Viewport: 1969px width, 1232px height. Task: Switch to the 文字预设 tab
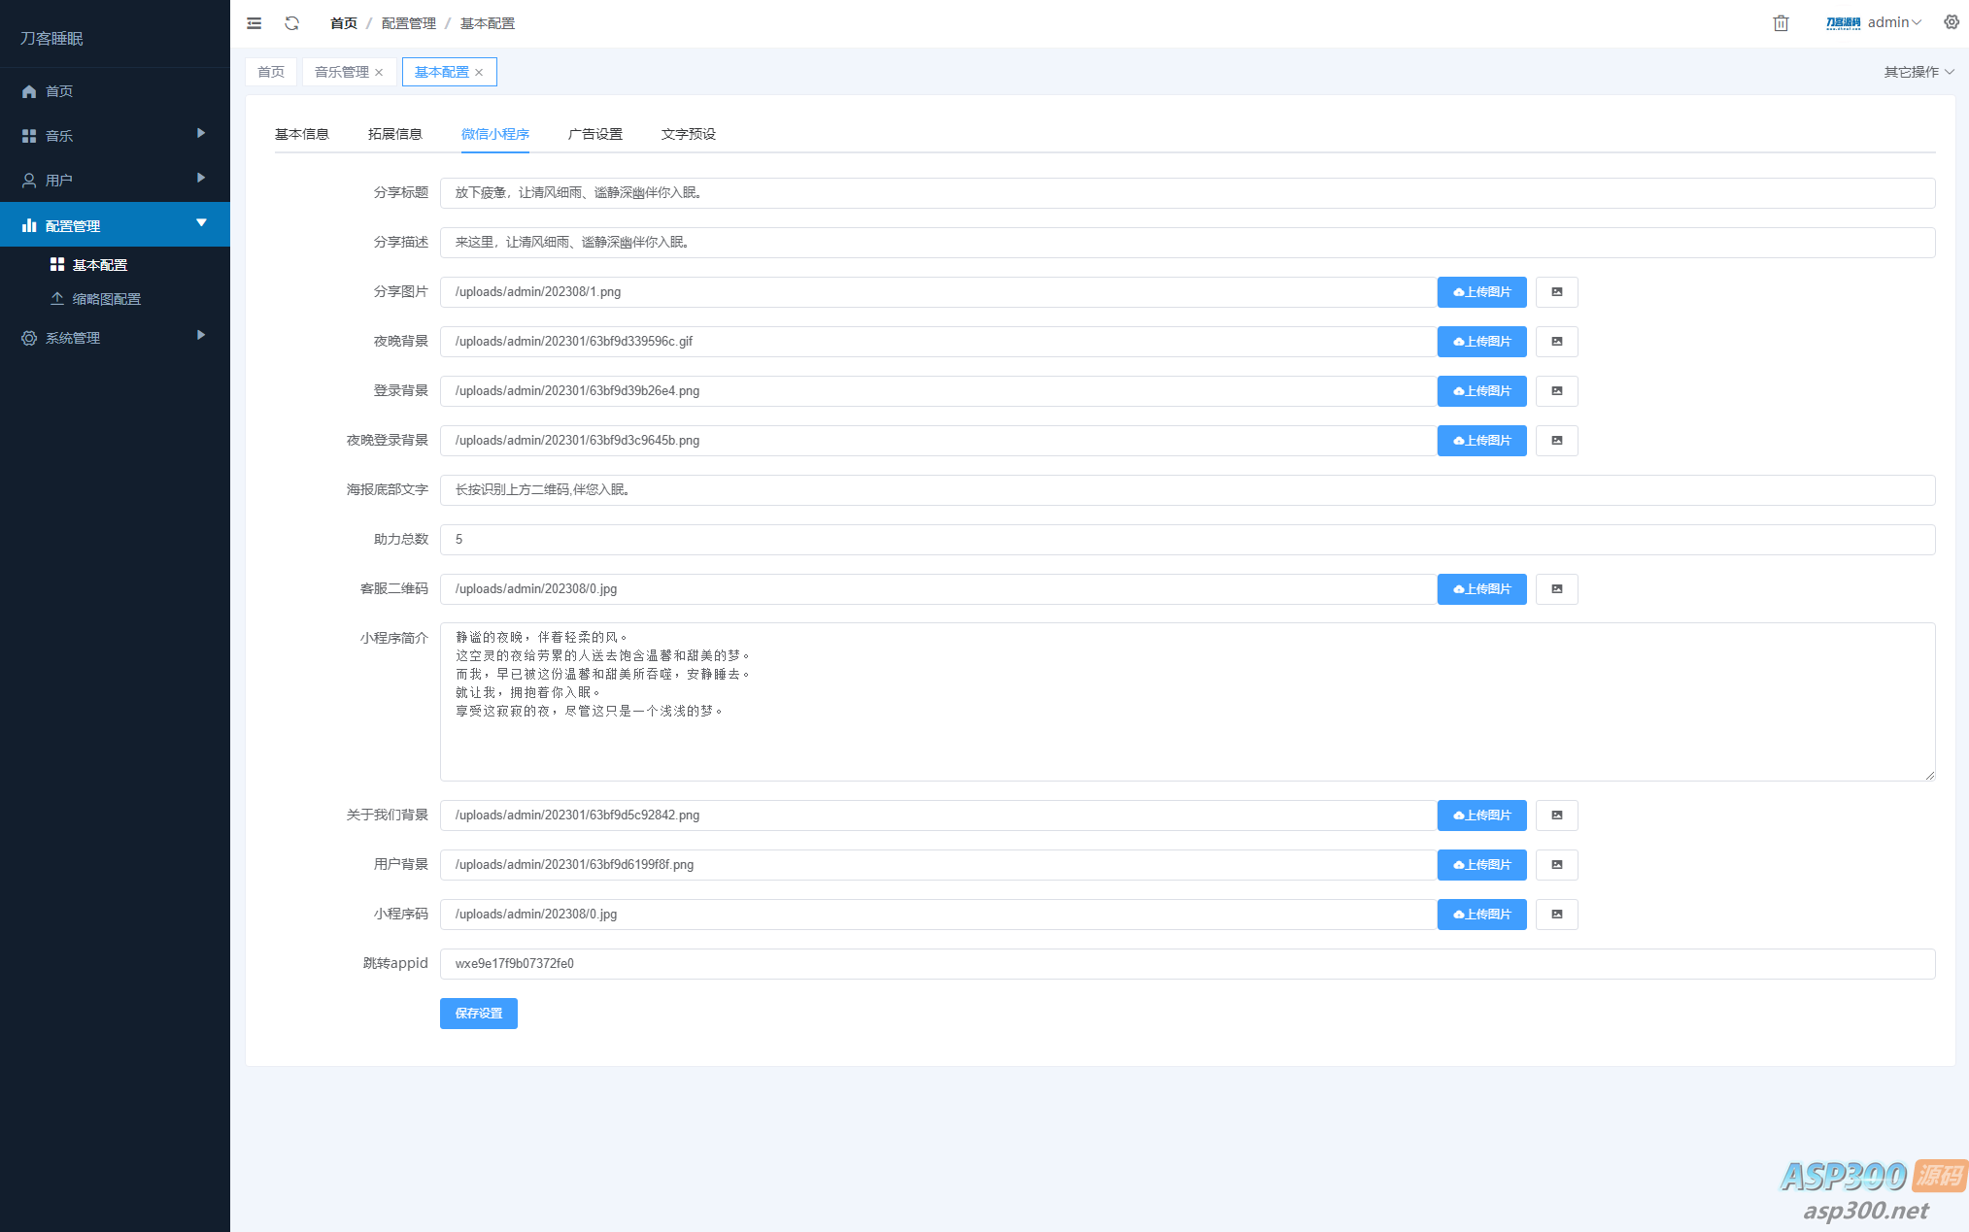tap(688, 134)
